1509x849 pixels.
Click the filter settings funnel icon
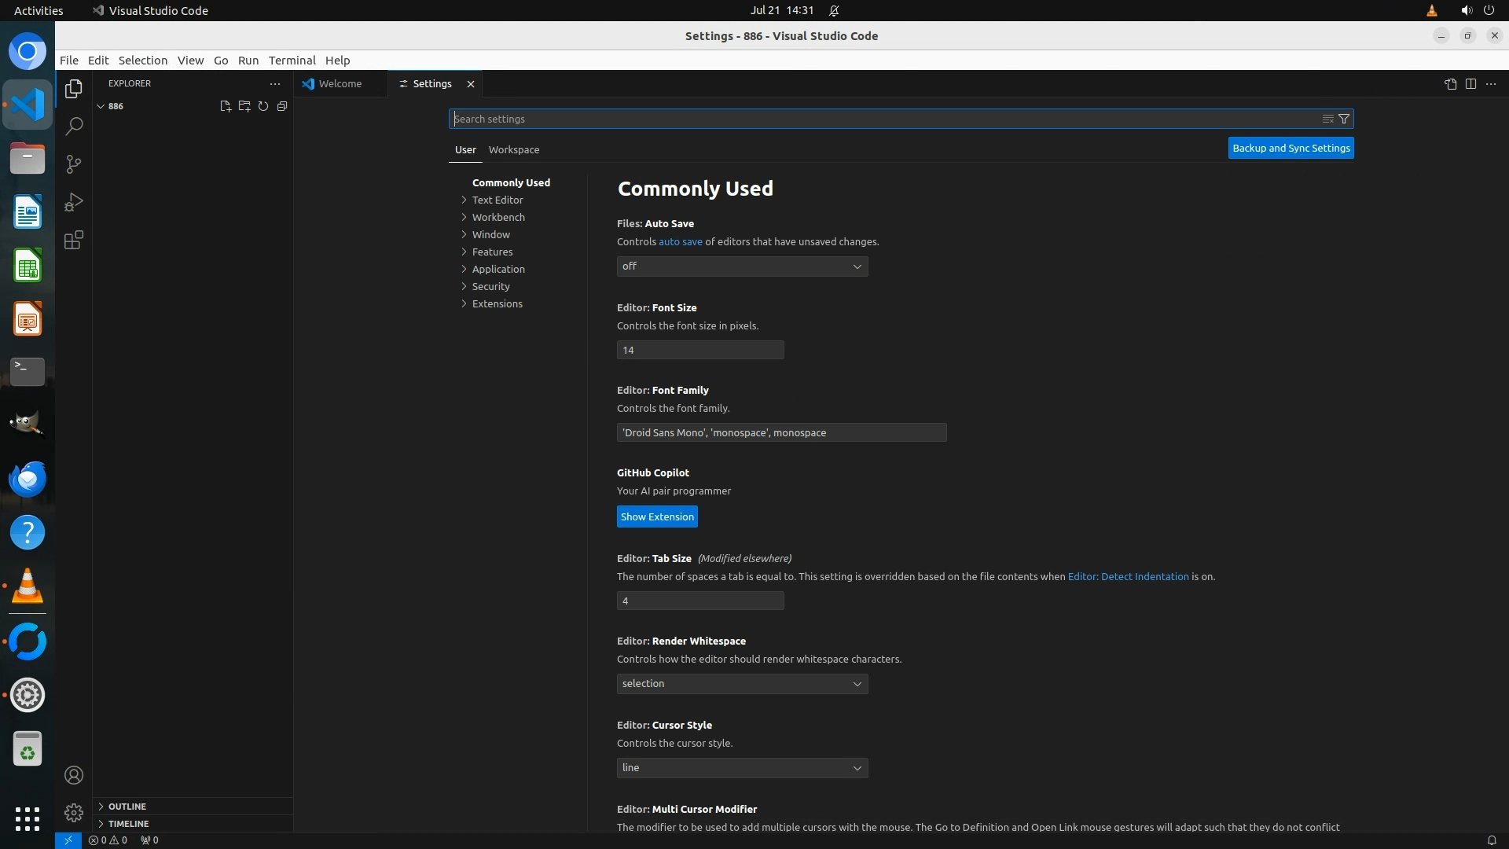tap(1344, 119)
